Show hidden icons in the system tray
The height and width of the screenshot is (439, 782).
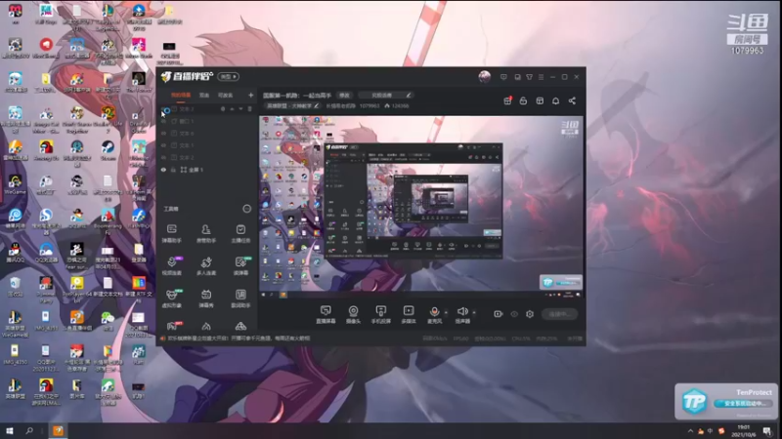[x=690, y=431]
